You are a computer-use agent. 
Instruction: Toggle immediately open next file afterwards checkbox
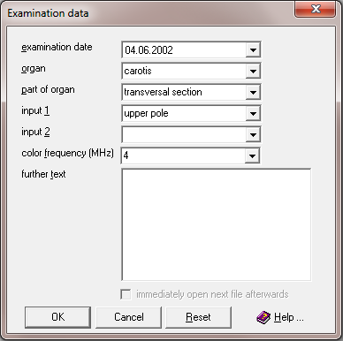click(126, 294)
